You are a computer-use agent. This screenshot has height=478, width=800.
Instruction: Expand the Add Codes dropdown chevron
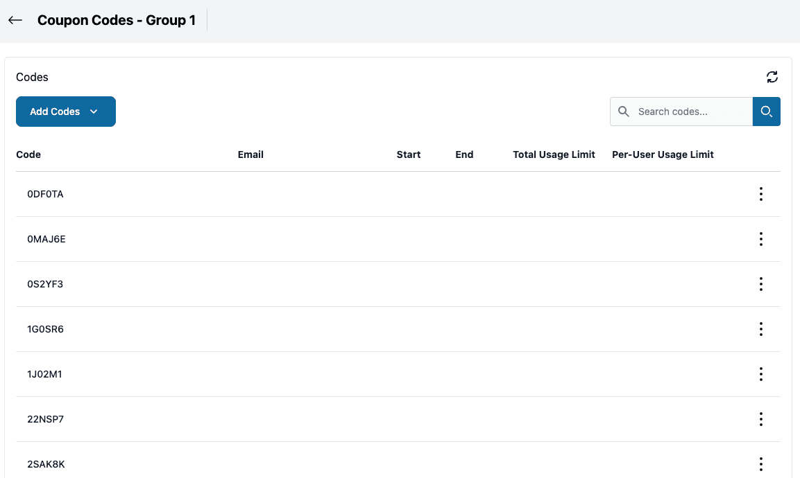[94, 111]
